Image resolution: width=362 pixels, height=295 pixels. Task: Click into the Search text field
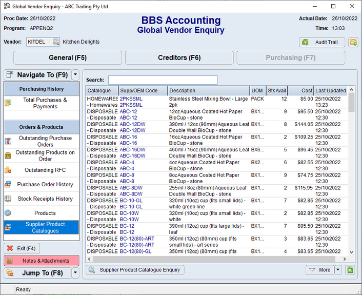pos(163,80)
